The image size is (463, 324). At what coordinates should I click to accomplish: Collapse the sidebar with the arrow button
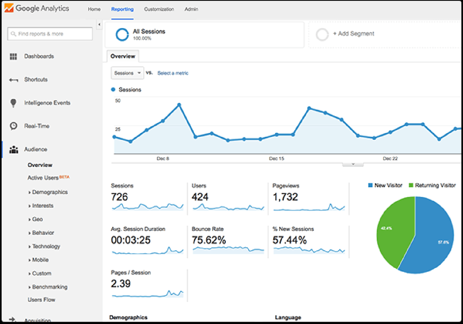(x=99, y=24)
